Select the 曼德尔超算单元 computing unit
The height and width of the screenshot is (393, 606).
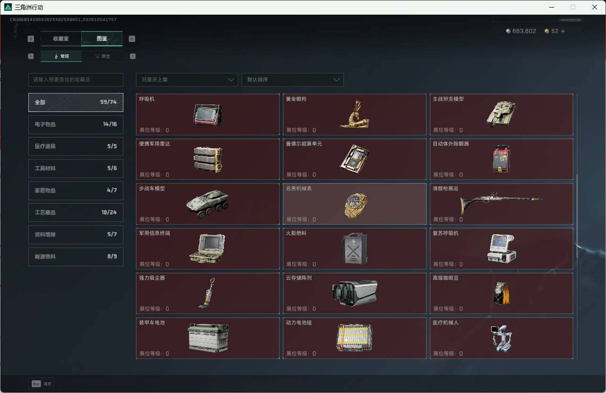point(355,159)
